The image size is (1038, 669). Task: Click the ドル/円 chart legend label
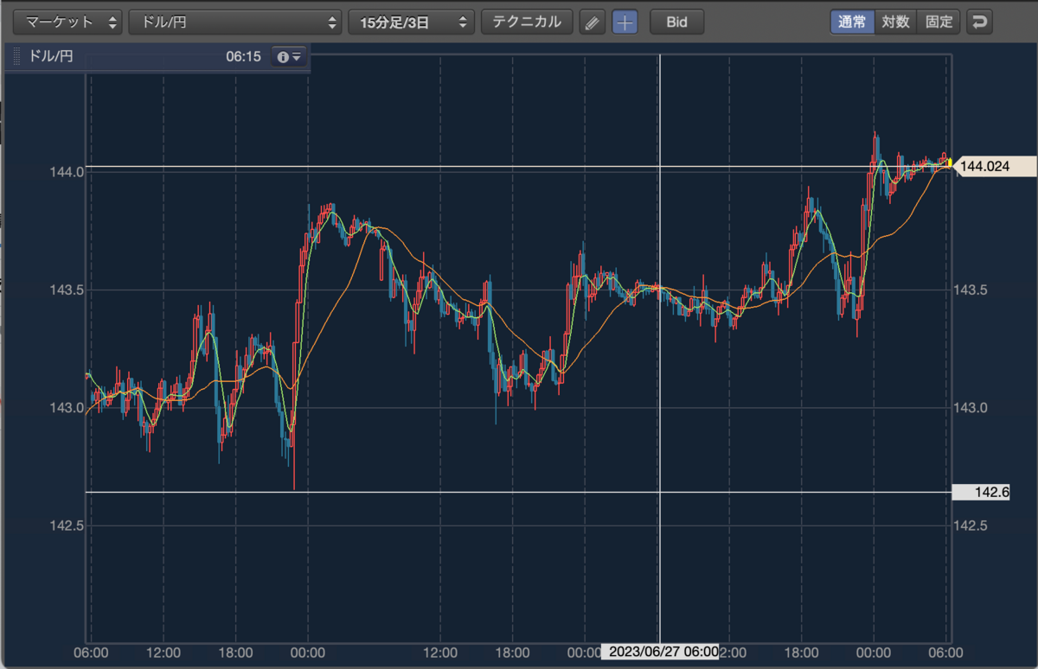(x=51, y=57)
